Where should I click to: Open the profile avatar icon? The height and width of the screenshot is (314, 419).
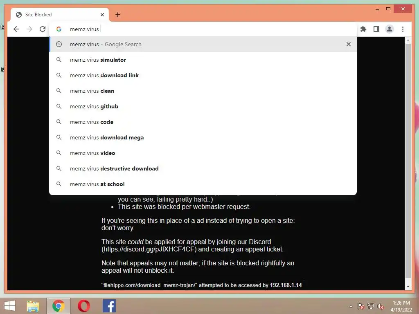tap(390, 29)
